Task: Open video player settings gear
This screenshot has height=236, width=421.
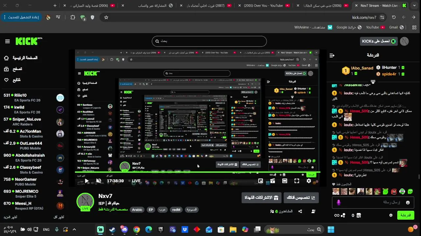Action: [309, 181]
